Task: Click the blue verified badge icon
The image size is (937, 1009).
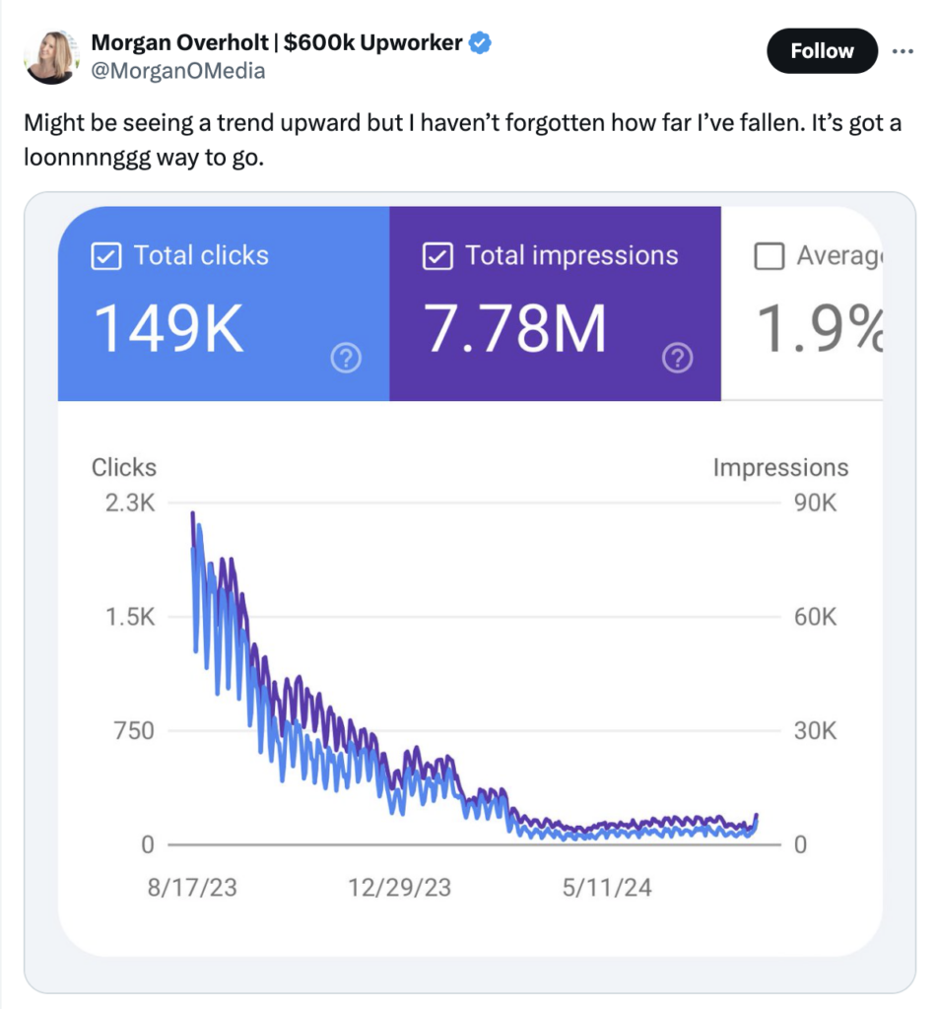Action: tap(481, 42)
